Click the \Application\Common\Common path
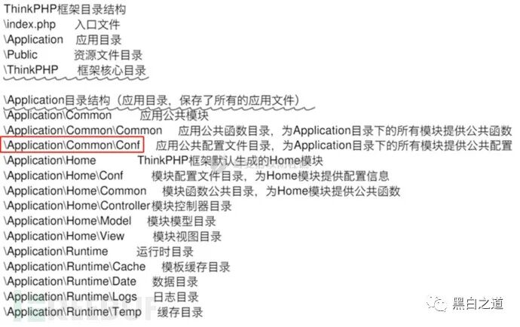This screenshot has width=520, height=327. coord(83,130)
